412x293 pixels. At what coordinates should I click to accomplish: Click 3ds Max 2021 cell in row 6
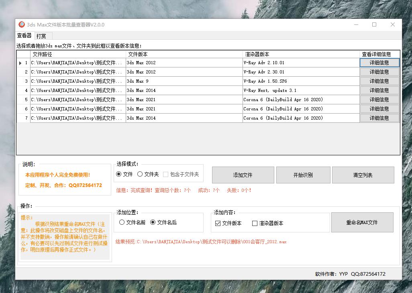(x=184, y=109)
